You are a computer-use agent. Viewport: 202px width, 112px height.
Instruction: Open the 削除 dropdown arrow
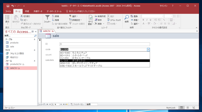(x=104, y=24)
